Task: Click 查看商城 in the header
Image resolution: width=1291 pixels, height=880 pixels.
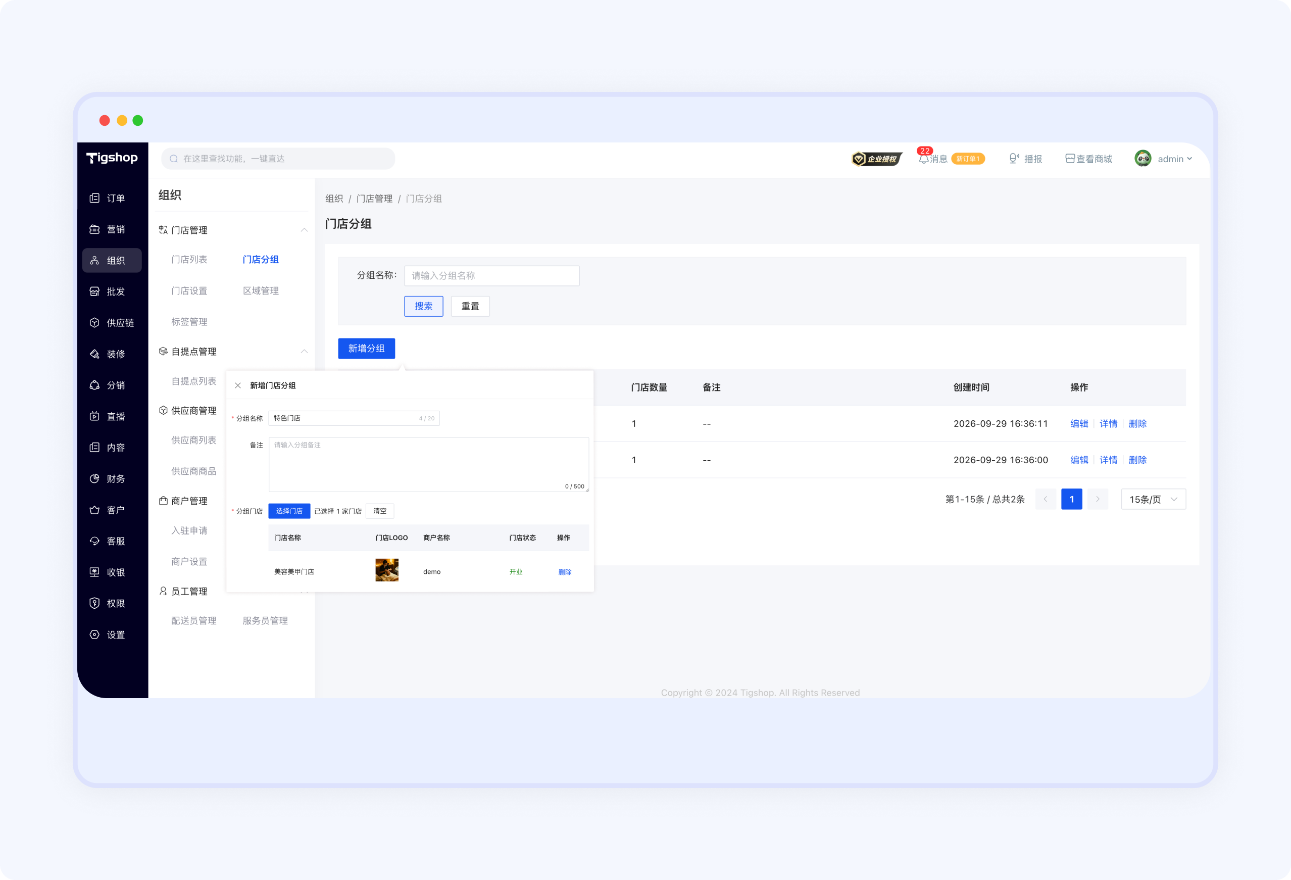Action: pyautogui.click(x=1089, y=159)
